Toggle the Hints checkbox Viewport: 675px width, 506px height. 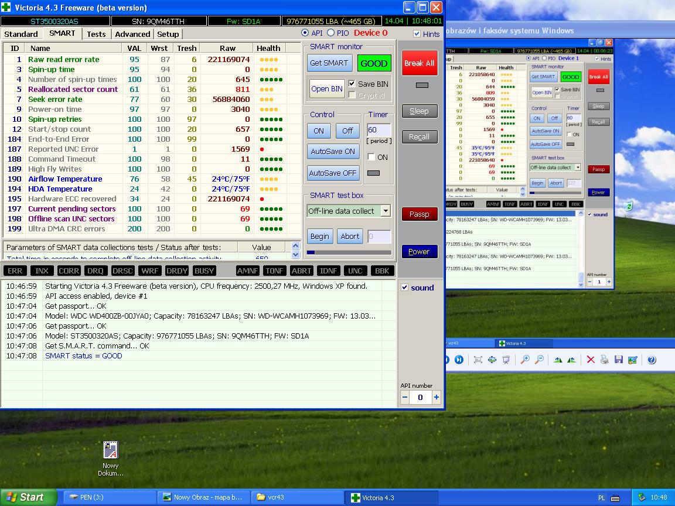417,34
